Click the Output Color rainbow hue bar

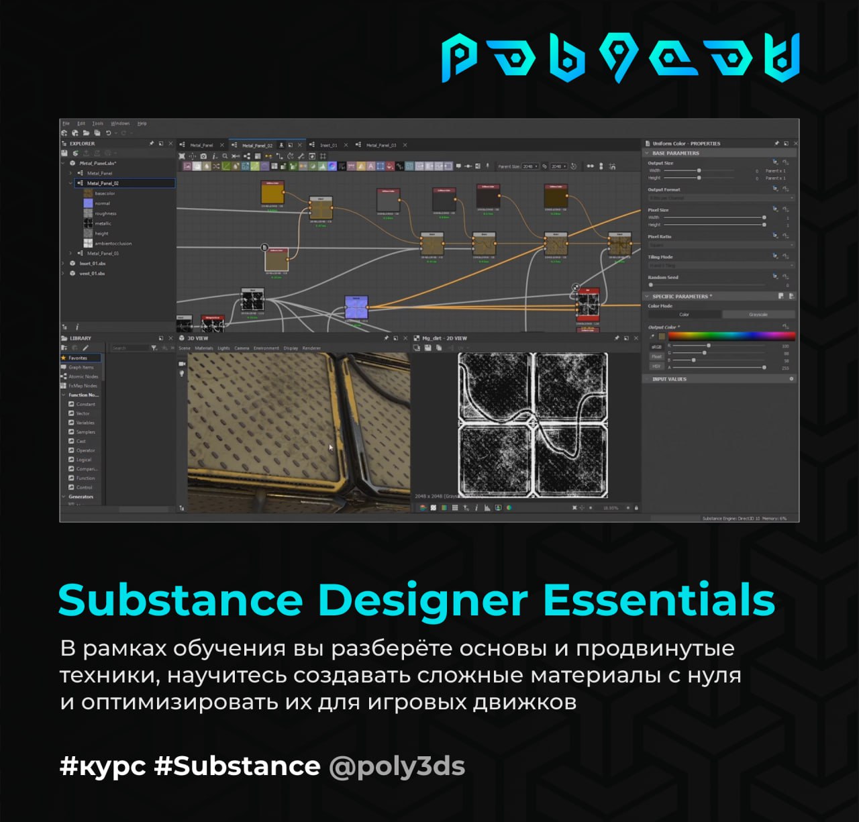[732, 336]
